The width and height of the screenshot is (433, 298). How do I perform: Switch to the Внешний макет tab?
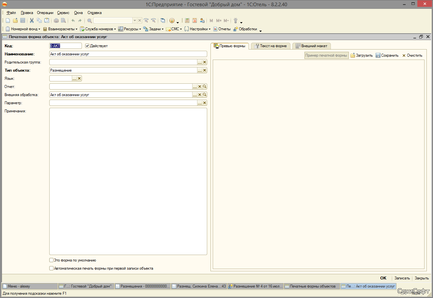click(x=311, y=46)
